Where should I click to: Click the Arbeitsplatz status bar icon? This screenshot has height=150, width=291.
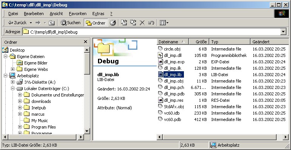tap(213, 145)
